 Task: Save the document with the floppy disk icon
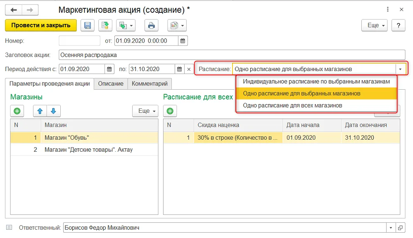click(88, 25)
